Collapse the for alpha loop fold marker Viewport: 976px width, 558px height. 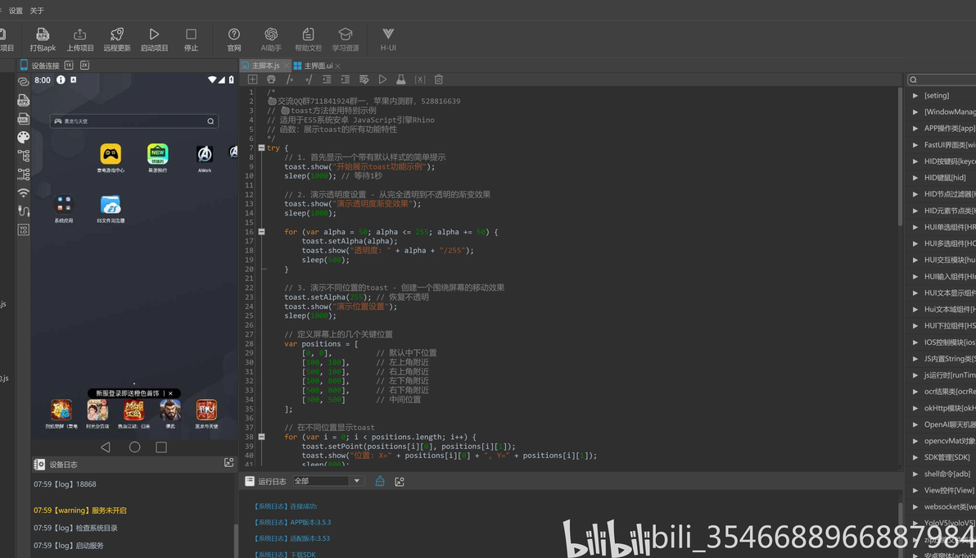point(261,232)
